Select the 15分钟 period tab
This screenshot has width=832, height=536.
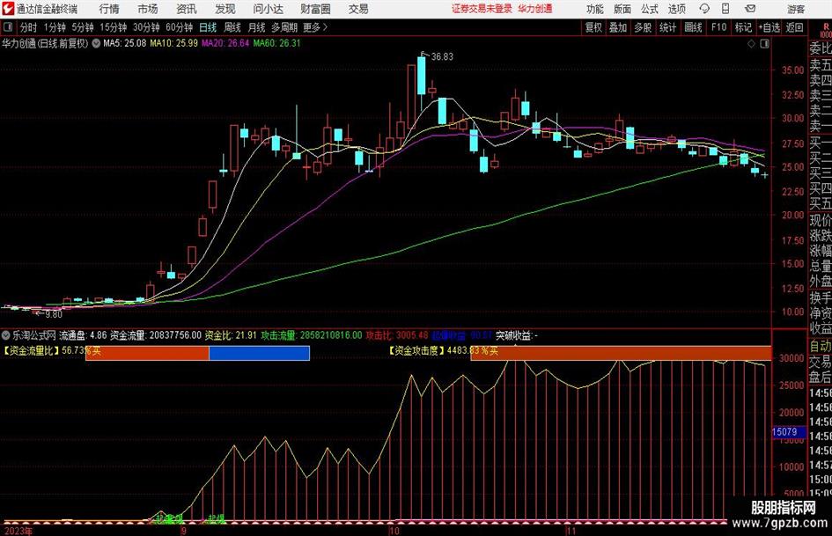[x=113, y=27]
